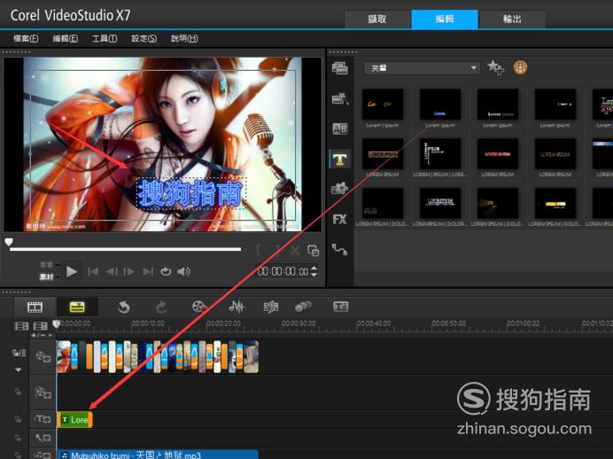Toggle the Music track button

pos(43,455)
